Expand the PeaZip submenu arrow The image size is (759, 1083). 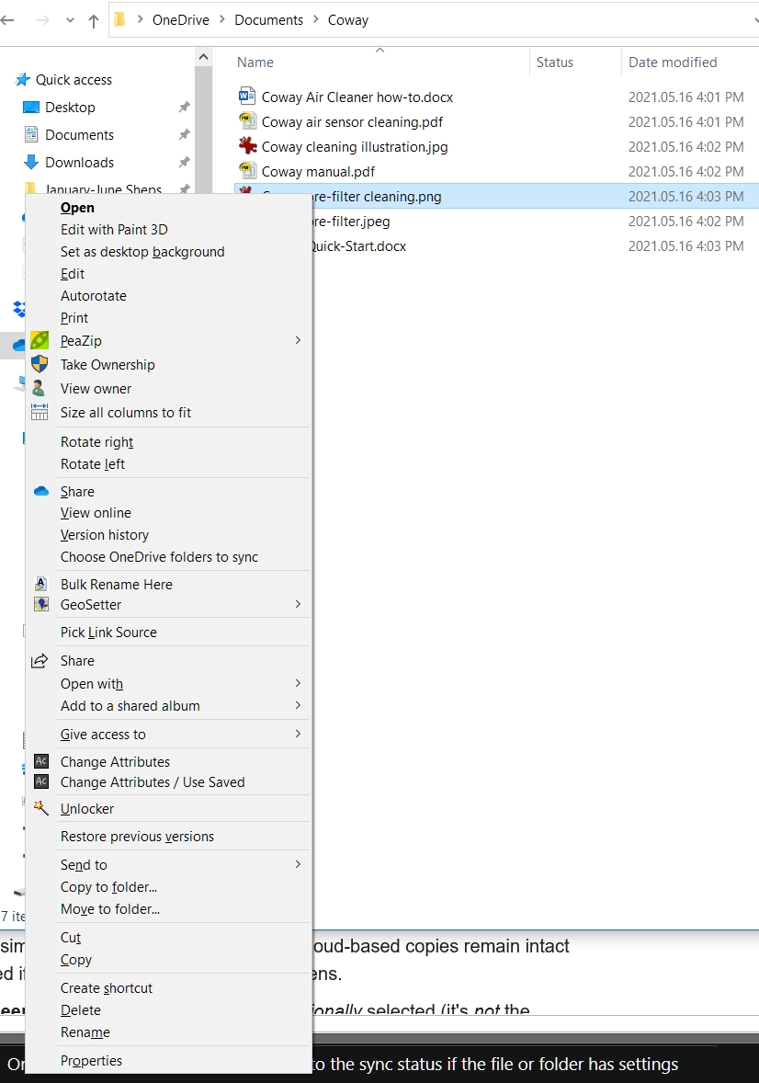(x=298, y=341)
